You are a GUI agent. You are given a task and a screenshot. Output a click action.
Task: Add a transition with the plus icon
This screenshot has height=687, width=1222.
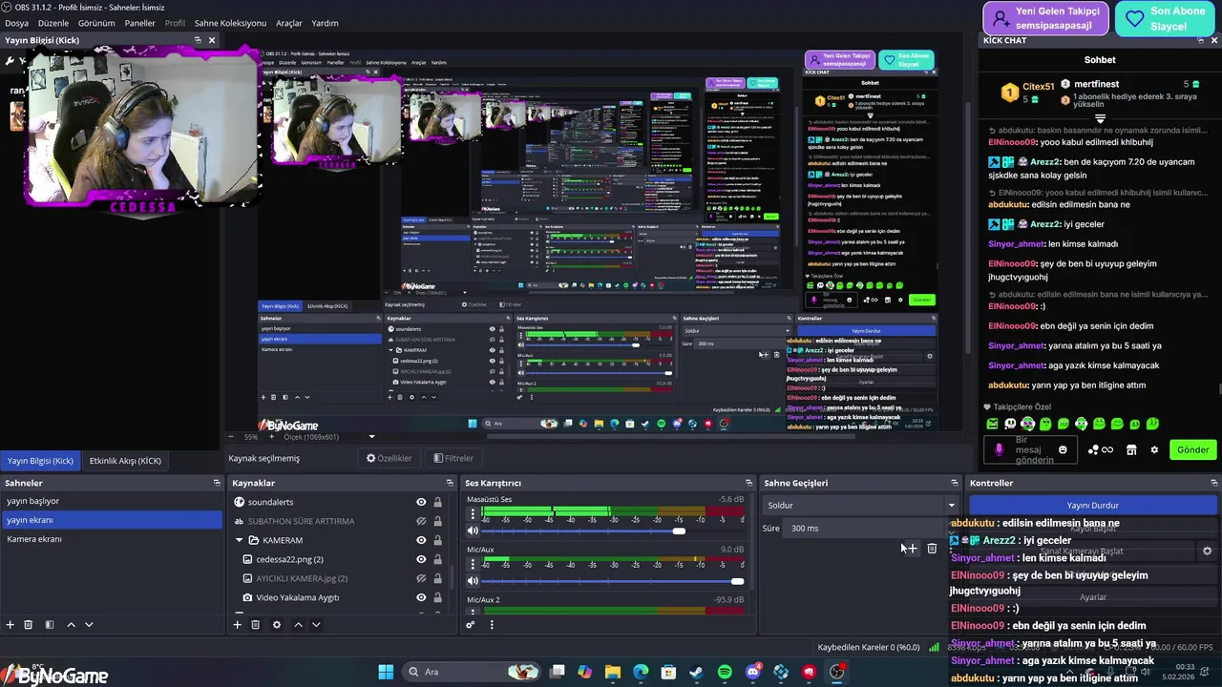pos(911,549)
